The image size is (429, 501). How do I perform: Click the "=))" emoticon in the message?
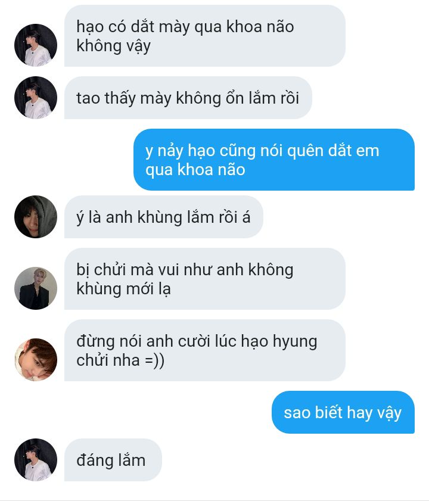pos(154,361)
